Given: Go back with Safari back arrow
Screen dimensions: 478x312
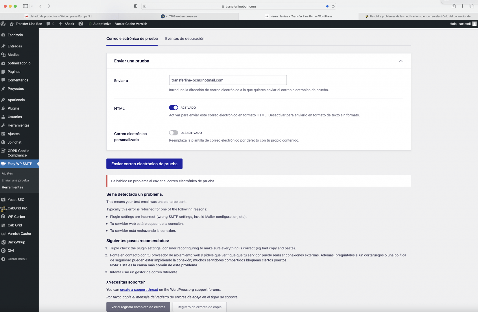Looking at the screenshot, I should tap(40, 6).
